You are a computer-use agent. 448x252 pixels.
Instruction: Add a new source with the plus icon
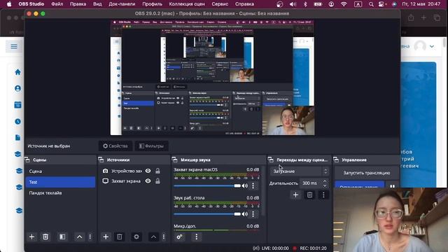click(x=106, y=237)
